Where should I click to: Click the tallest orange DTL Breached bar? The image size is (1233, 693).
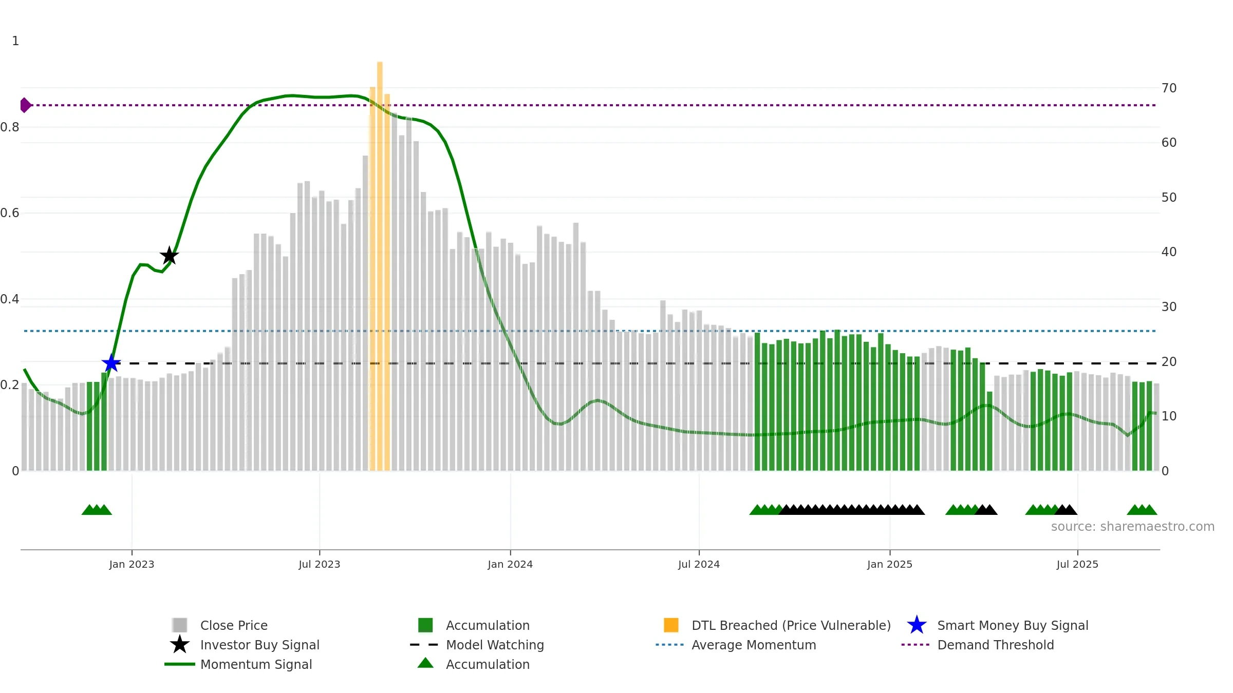click(380, 266)
